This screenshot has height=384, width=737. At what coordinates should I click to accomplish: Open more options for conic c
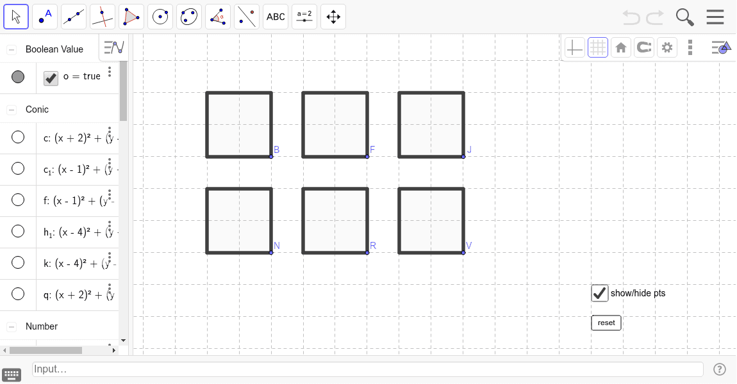110,132
